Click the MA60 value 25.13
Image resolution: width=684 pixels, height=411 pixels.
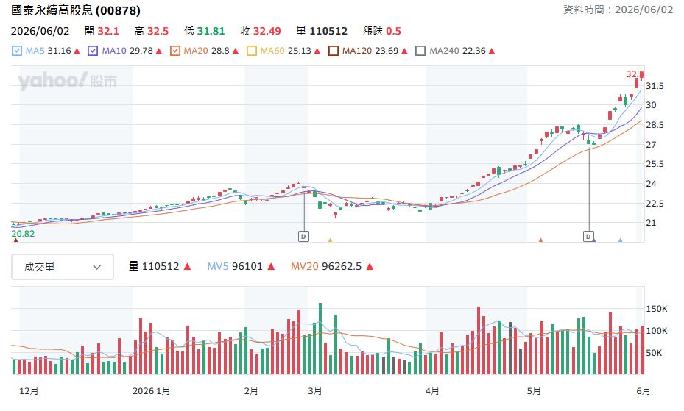point(299,51)
